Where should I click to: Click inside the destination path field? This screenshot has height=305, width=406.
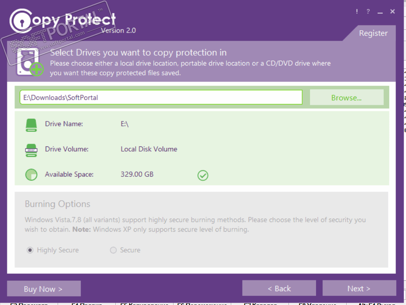(x=161, y=97)
